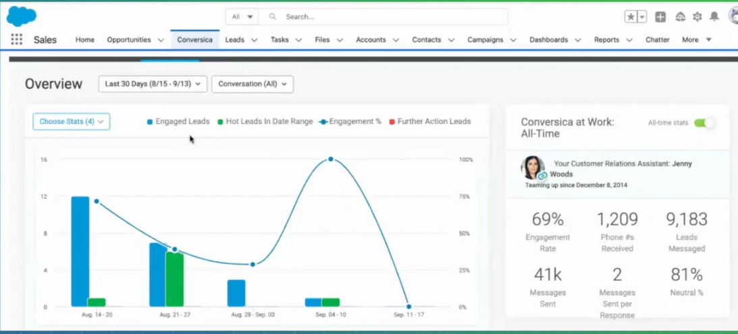Click the 9,183 Leads Messaged stat
This screenshot has width=738, height=334.
[x=687, y=232]
